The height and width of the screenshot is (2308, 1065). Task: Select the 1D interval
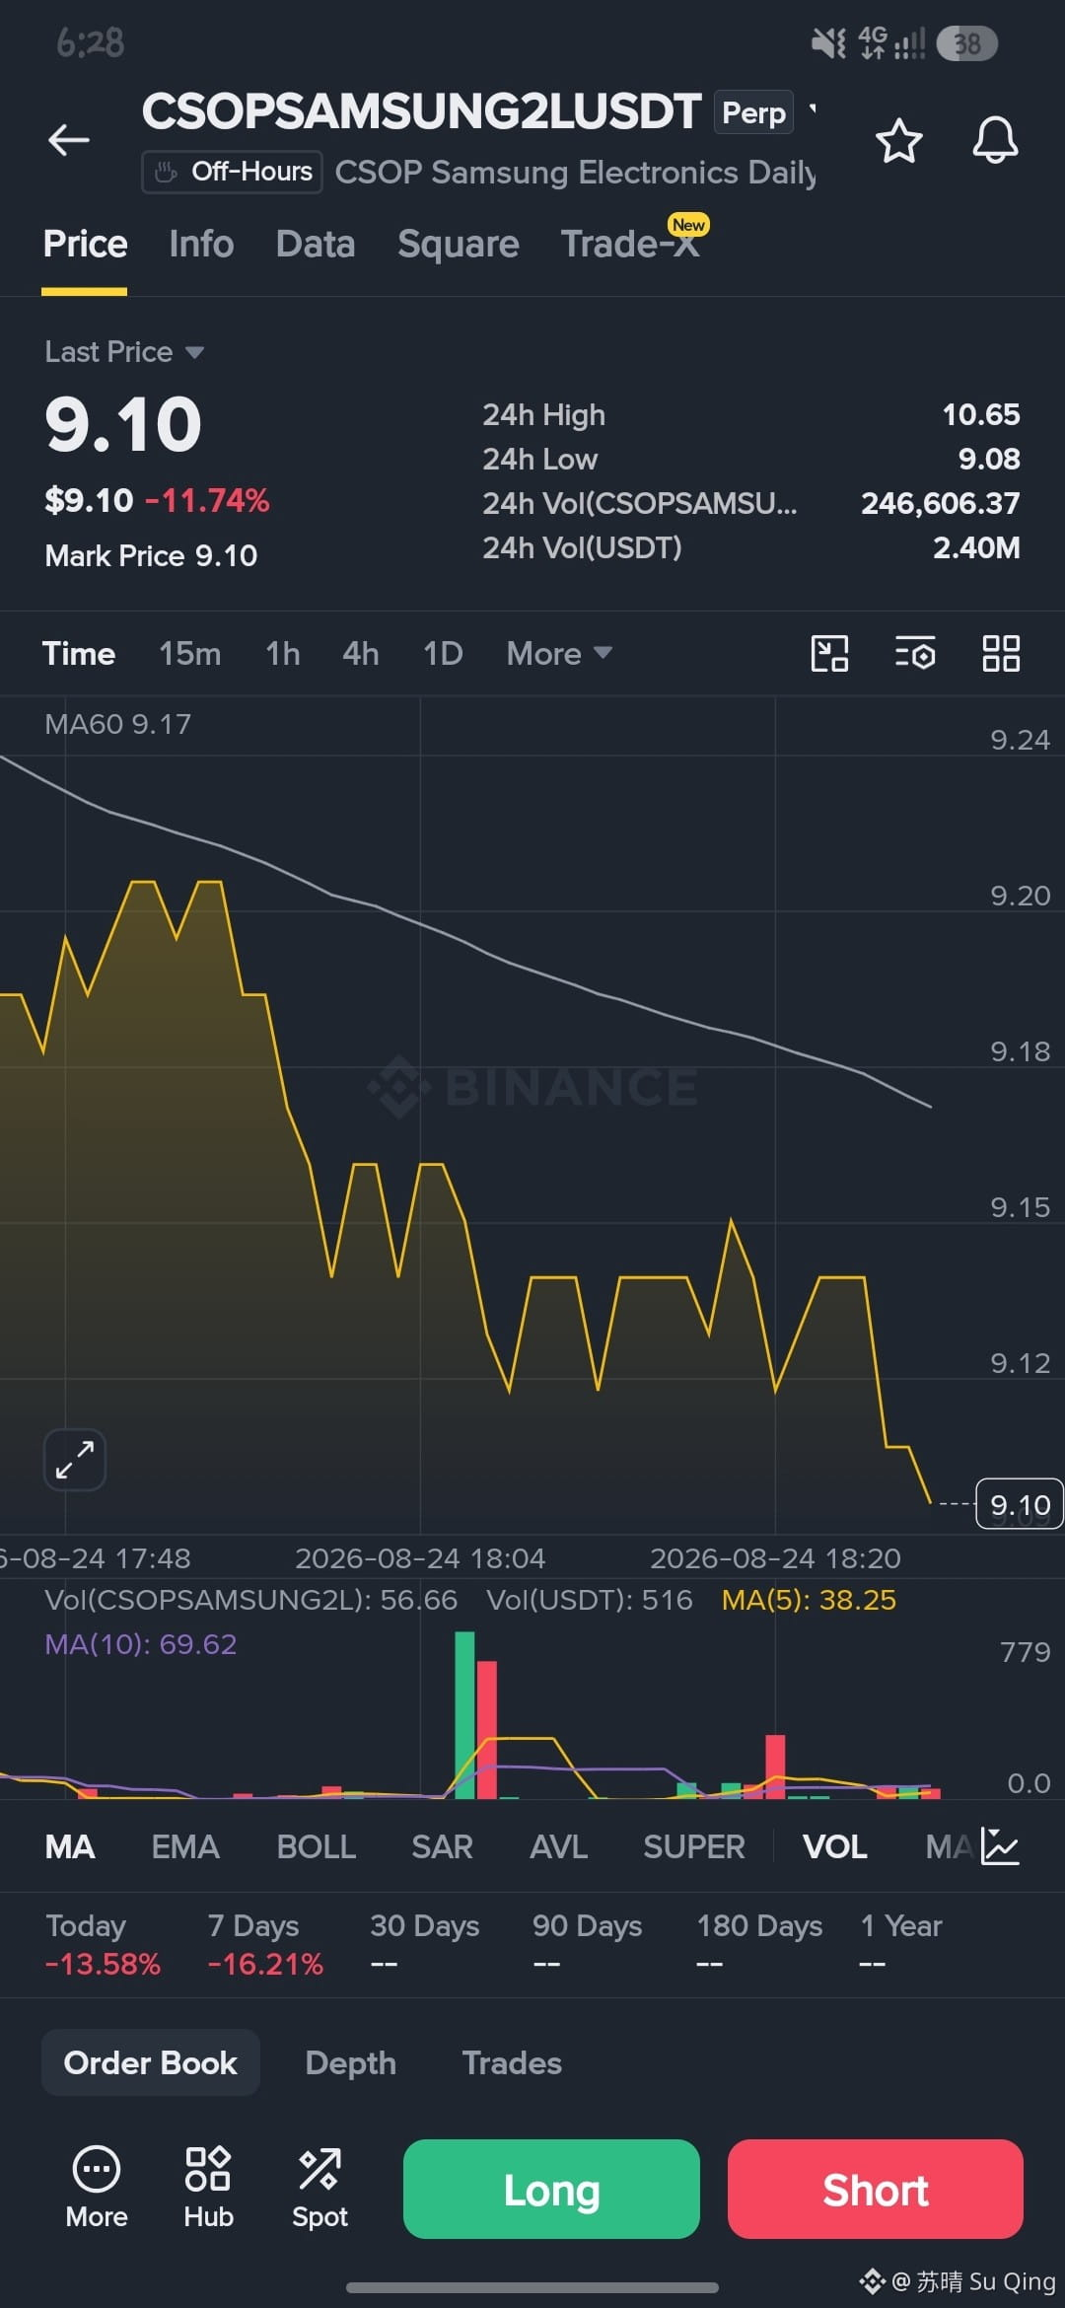coord(443,653)
